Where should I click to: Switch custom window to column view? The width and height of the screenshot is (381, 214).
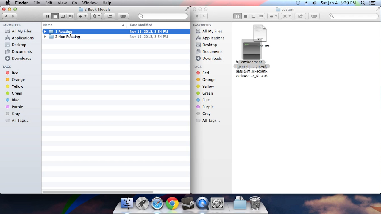click(253, 16)
